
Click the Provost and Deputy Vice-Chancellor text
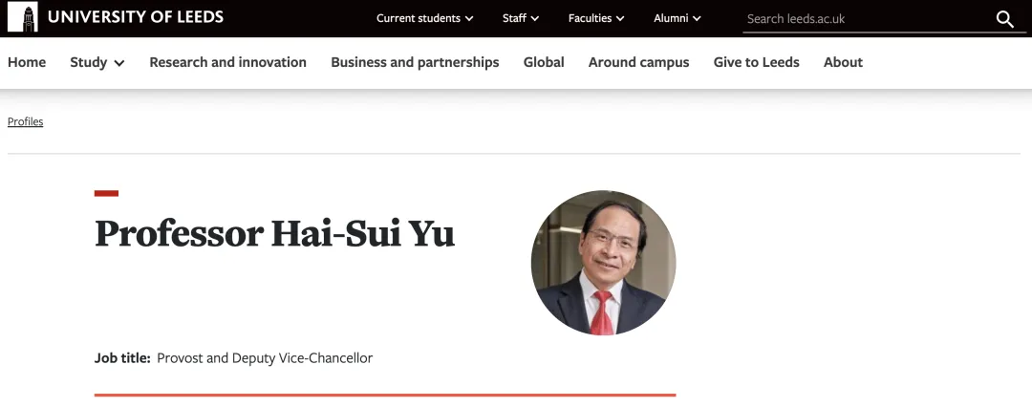point(265,358)
